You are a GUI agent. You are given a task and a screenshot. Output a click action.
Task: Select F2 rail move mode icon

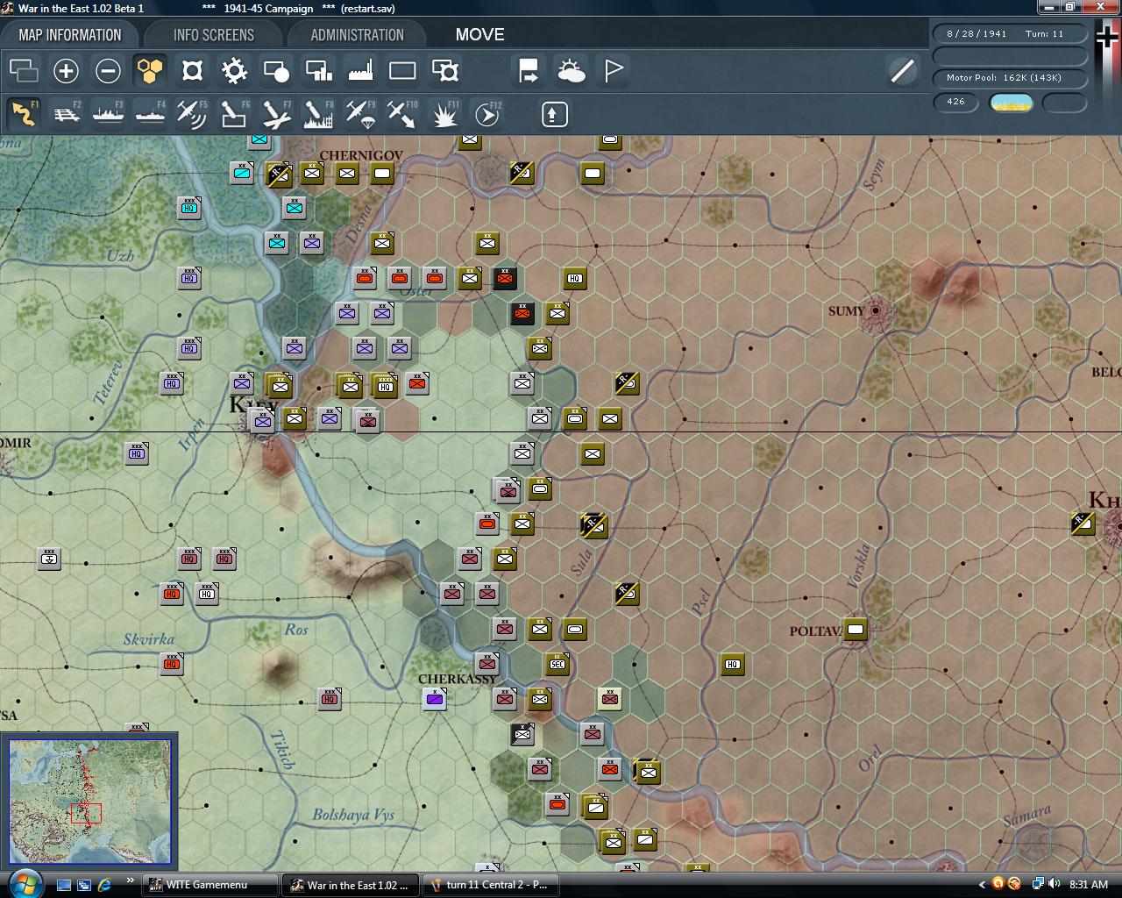pos(66,114)
